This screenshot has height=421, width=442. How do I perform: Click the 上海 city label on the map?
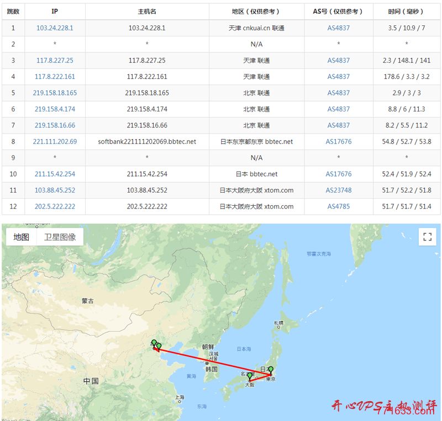click(x=180, y=397)
